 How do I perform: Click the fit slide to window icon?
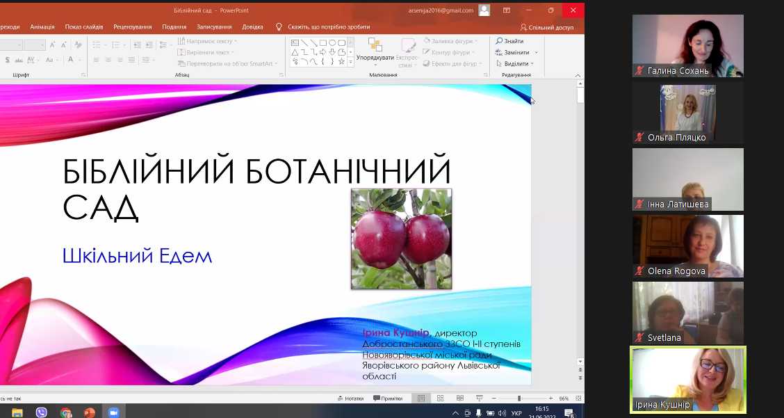(x=578, y=399)
